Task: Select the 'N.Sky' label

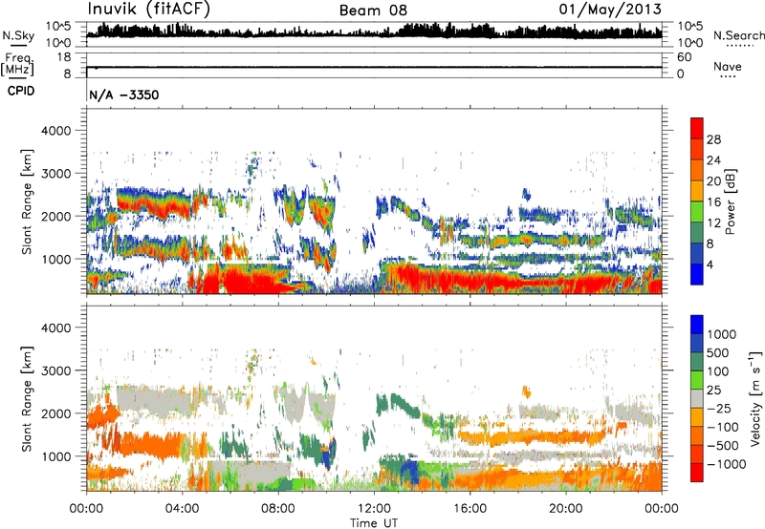Action: [x=18, y=35]
